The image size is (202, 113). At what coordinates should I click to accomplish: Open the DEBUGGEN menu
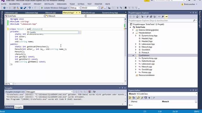click(62, 4)
